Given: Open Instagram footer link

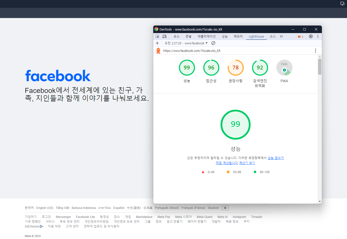Looking at the screenshot, I should (239, 217).
